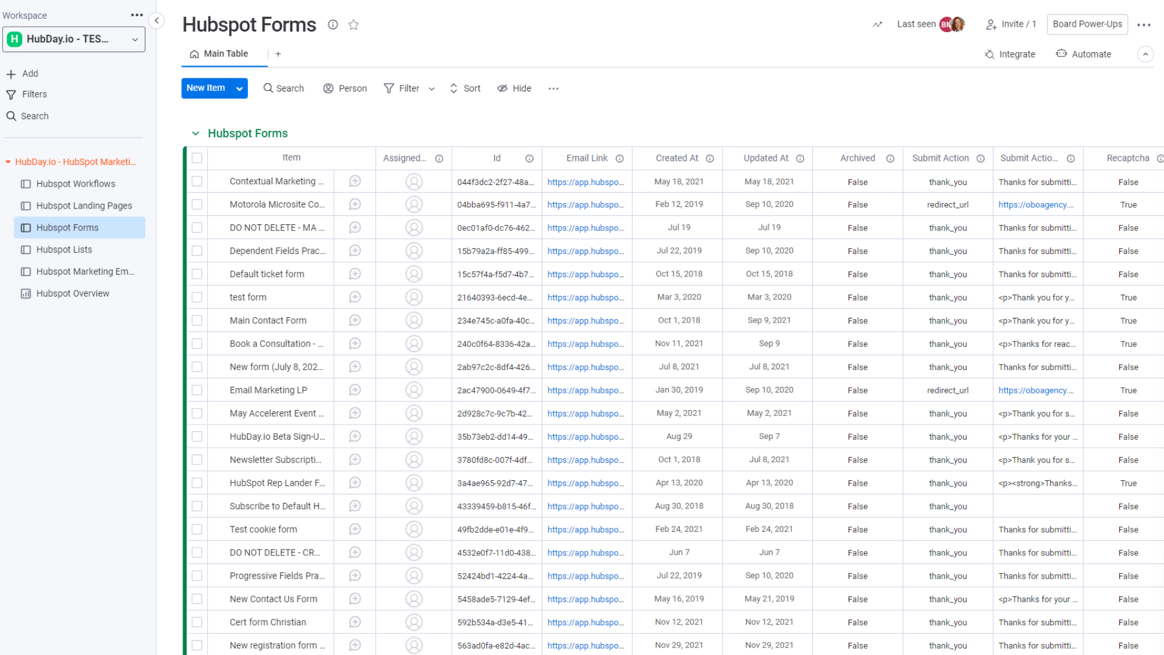This screenshot has width=1164, height=655.
Task: Star the Hubspot Forms board as favorite
Action: [353, 25]
